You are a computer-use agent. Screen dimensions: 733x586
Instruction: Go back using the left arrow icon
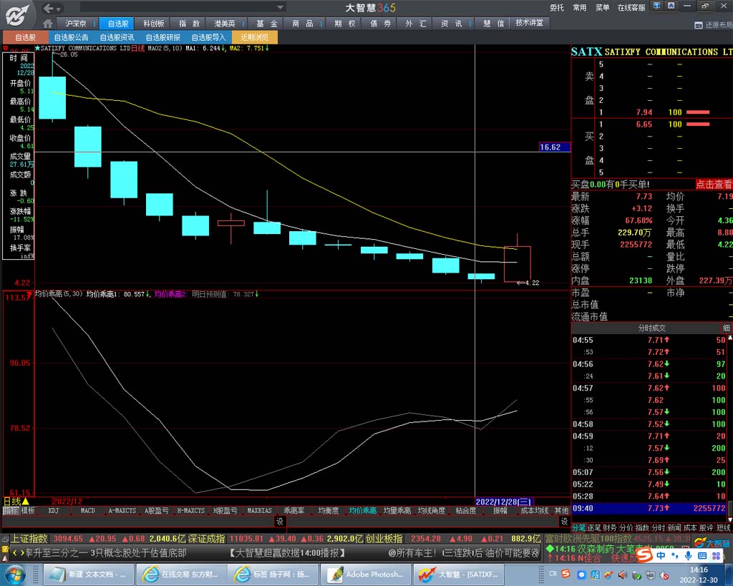(x=48, y=8)
